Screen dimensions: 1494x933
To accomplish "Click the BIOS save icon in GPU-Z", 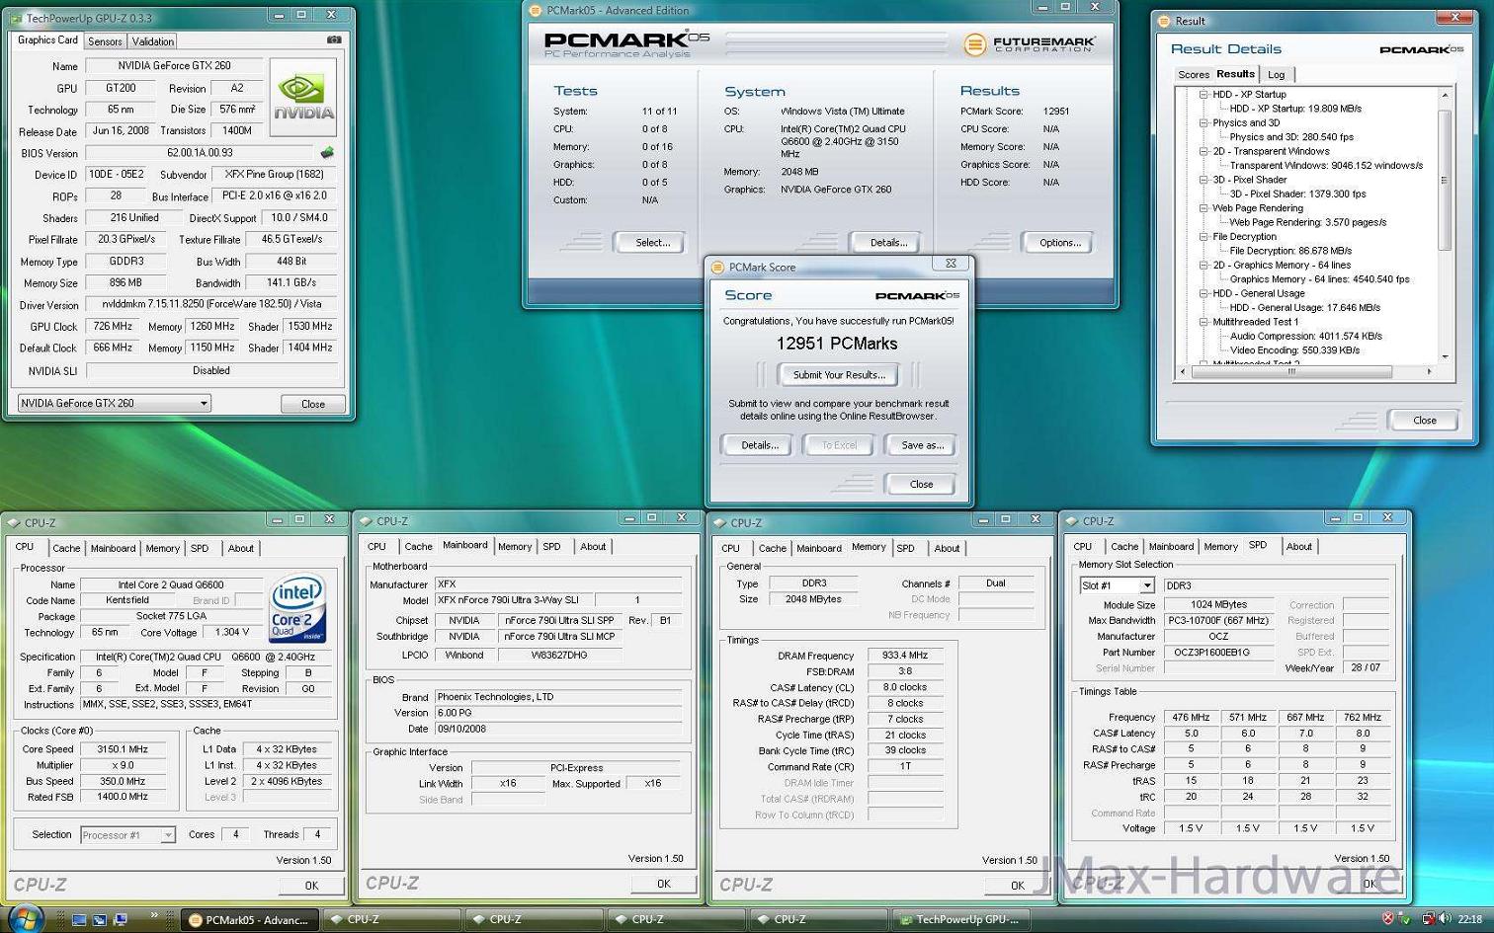I will click(327, 153).
